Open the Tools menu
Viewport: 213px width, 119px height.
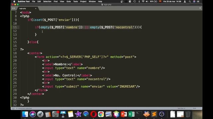[76, 1]
